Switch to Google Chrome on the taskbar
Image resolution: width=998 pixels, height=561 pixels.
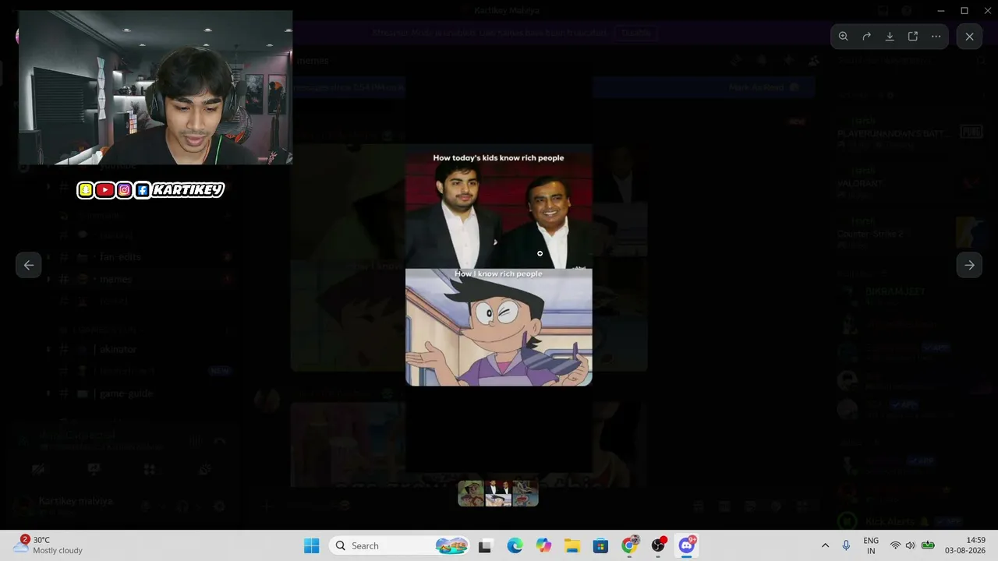tap(629, 545)
